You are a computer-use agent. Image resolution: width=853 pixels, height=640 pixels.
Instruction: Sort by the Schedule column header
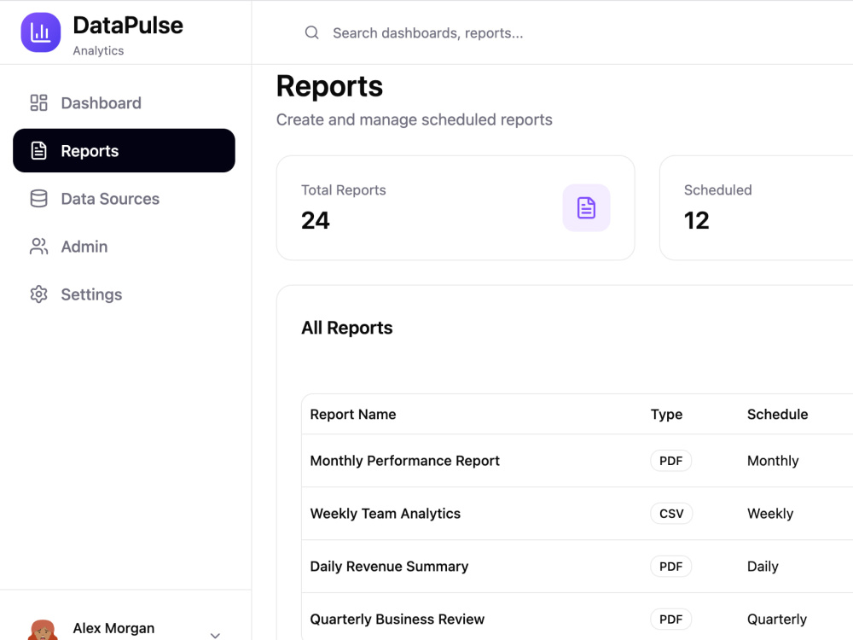pyautogui.click(x=777, y=414)
